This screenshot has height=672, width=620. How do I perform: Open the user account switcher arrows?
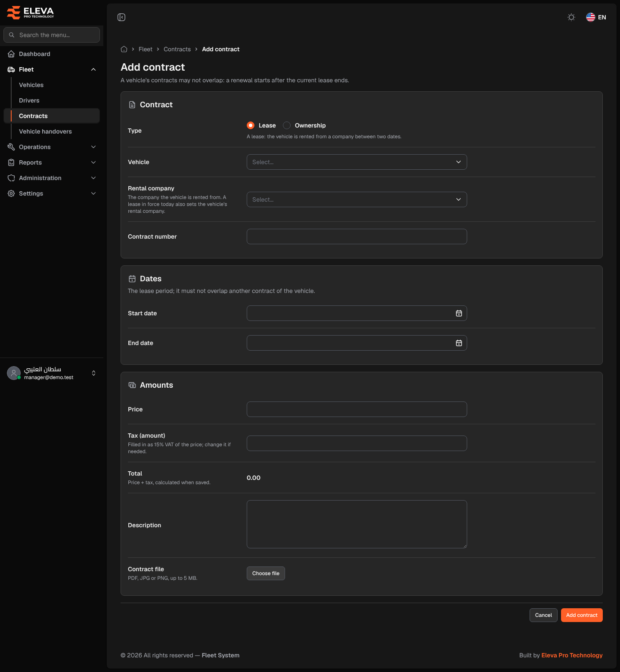coord(93,373)
